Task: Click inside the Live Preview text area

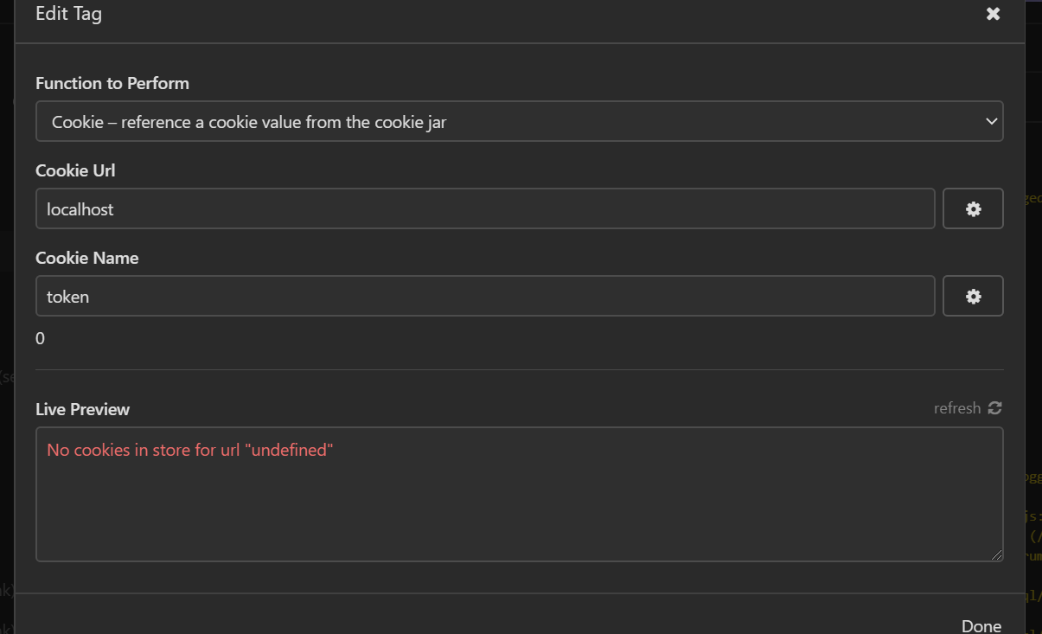Action: coord(519,493)
